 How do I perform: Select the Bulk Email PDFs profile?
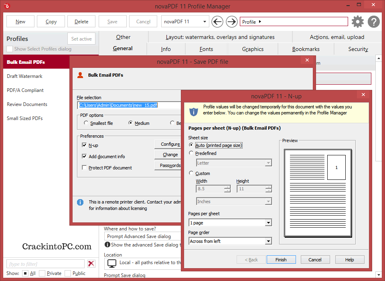(36, 62)
